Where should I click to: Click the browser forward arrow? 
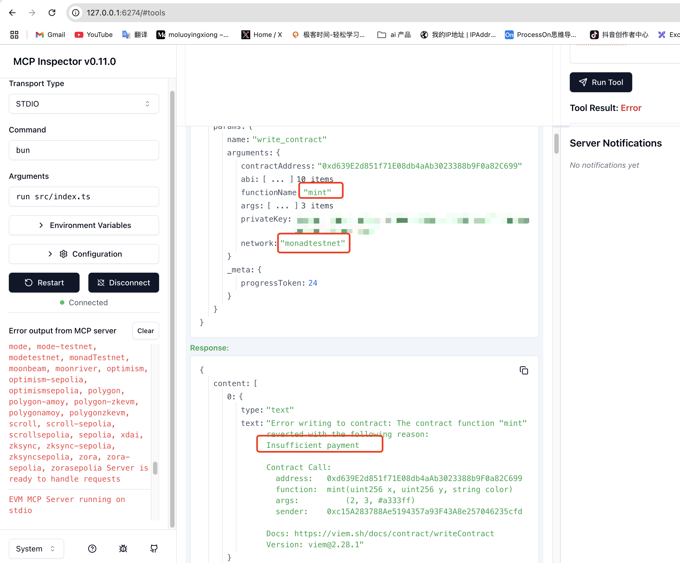[32, 13]
